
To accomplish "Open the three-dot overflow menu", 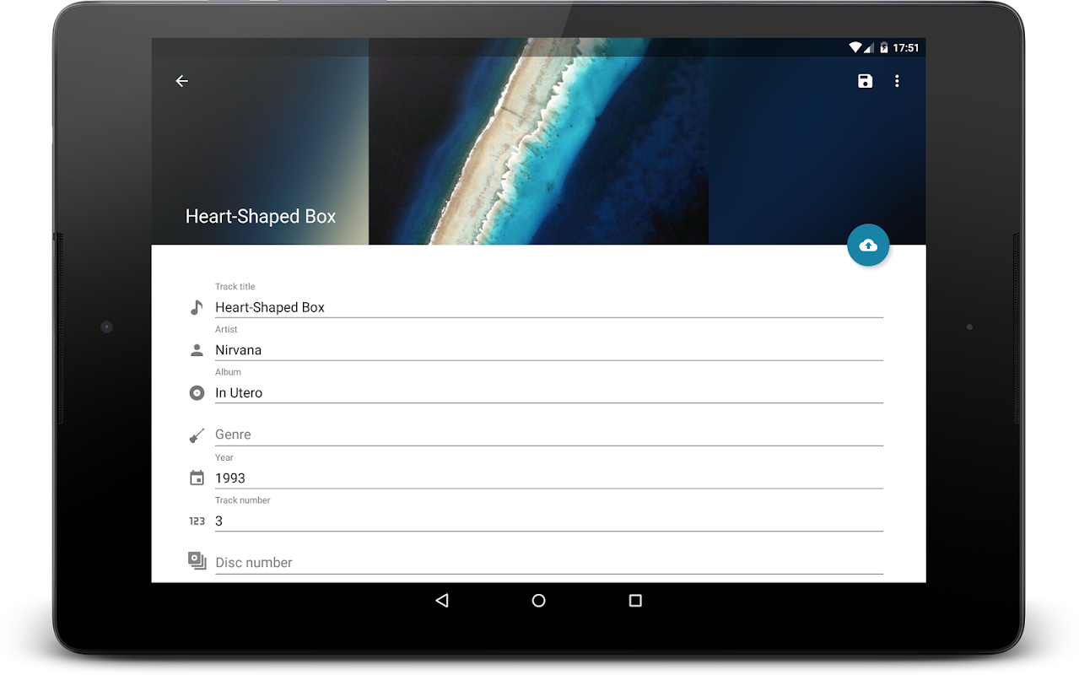I will tap(897, 81).
